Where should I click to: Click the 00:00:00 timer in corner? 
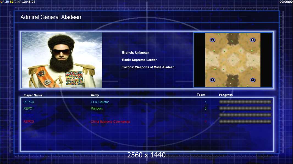click(286, 2)
